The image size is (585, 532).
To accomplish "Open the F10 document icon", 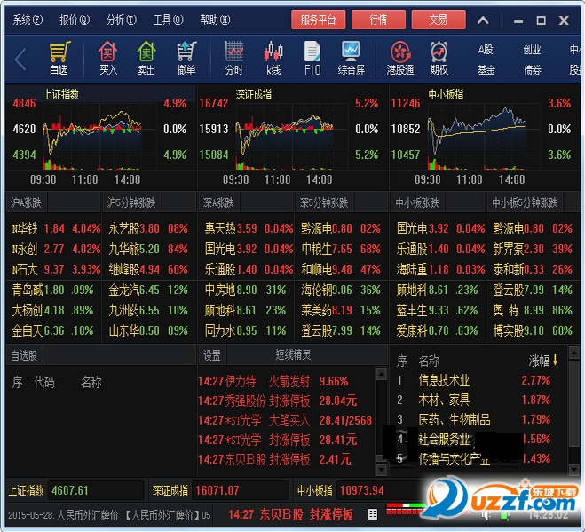I will click(x=312, y=57).
